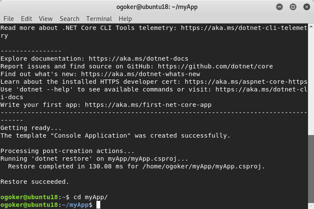
Task: Click the vertical scrollbar thumb
Action: pos(311,169)
